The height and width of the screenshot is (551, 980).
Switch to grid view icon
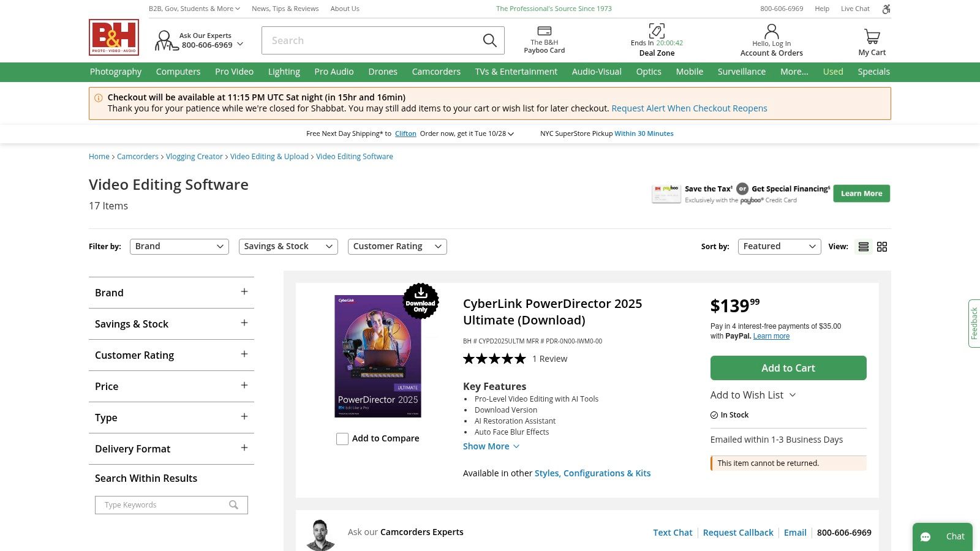[882, 247]
